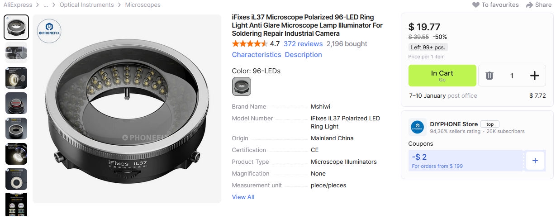556x219 pixels.
Task: Jump to the Description section
Action: (x=303, y=55)
